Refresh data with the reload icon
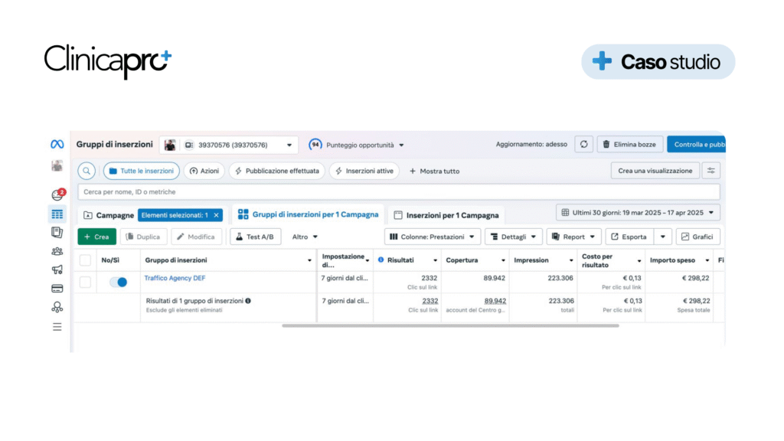 click(x=583, y=145)
